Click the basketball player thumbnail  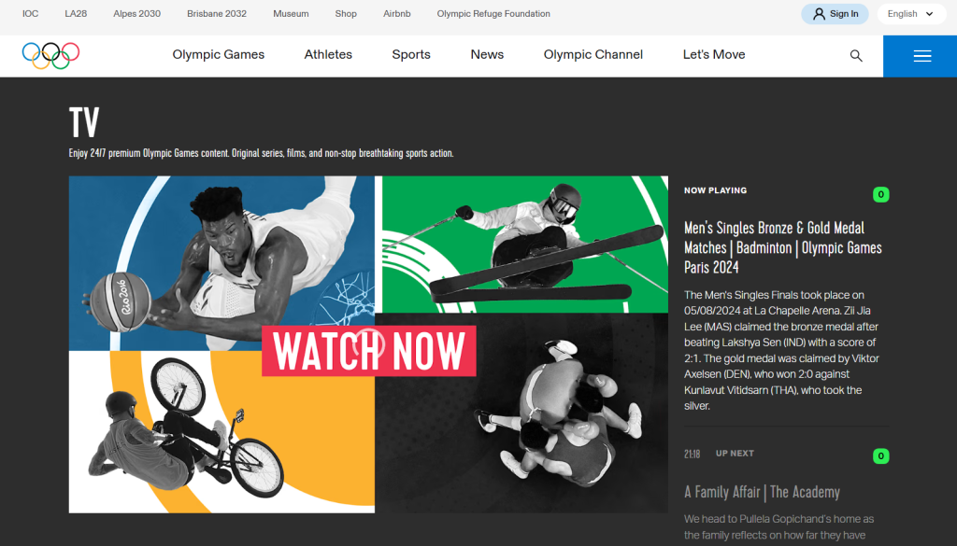pos(221,263)
